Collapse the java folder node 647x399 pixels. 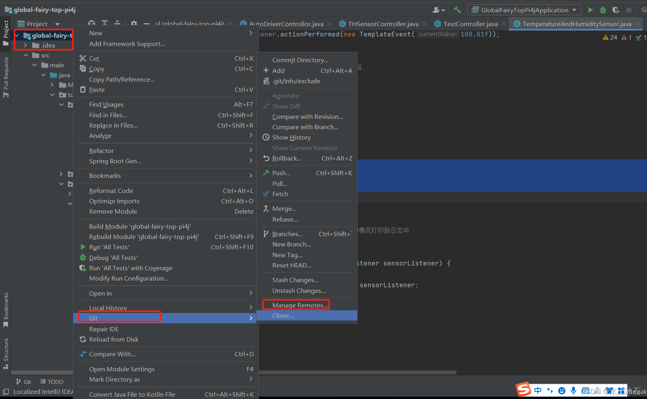tap(44, 75)
